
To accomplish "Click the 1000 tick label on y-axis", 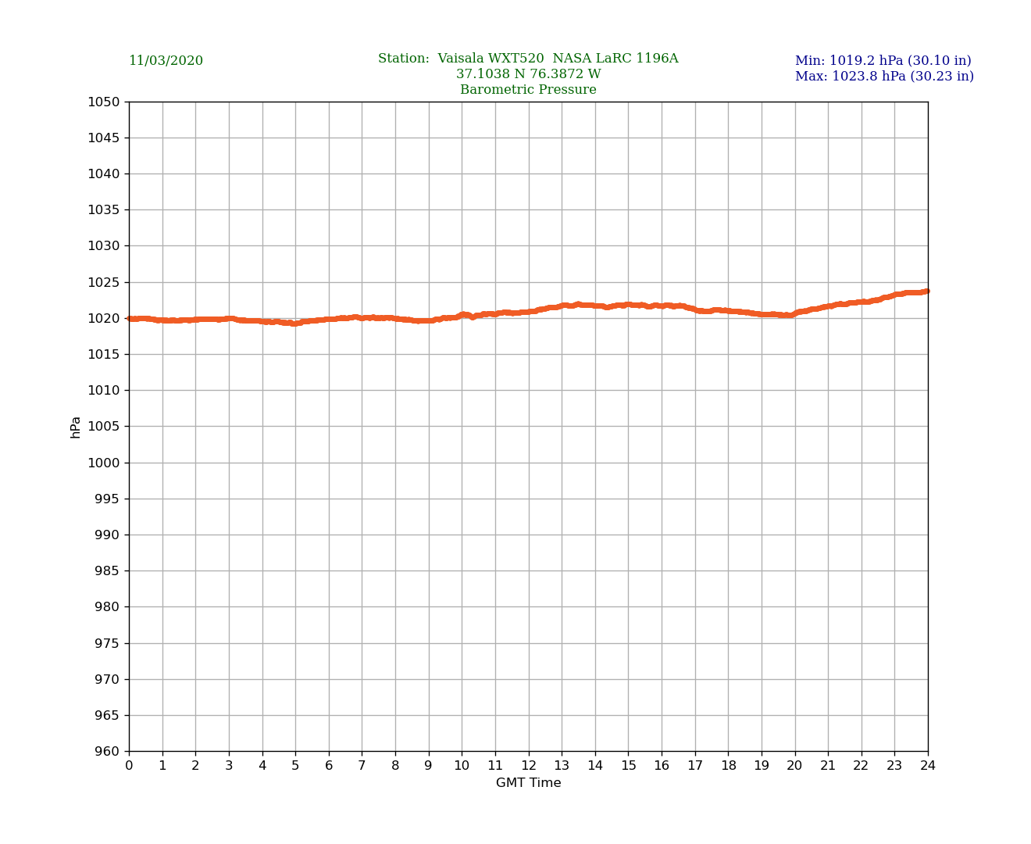I will [x=103, y=463].
